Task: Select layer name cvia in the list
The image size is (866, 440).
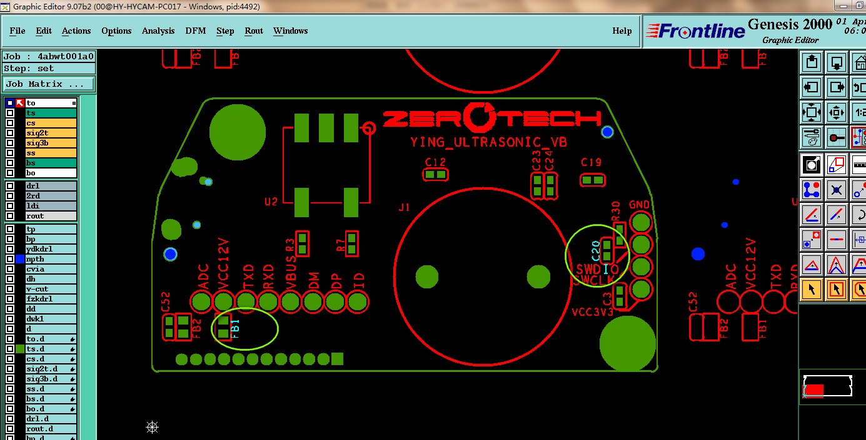Action: (x=51, y=269)
